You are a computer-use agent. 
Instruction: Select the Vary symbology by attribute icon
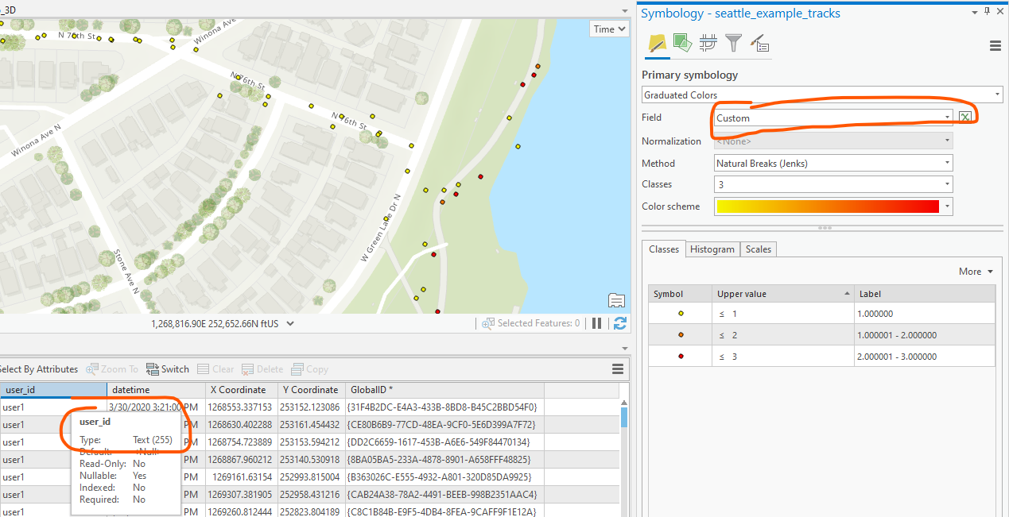682,43
